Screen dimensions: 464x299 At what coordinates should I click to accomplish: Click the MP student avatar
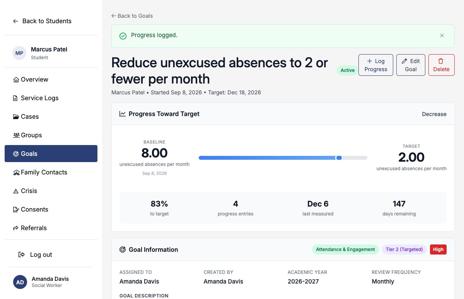[19, 53]
